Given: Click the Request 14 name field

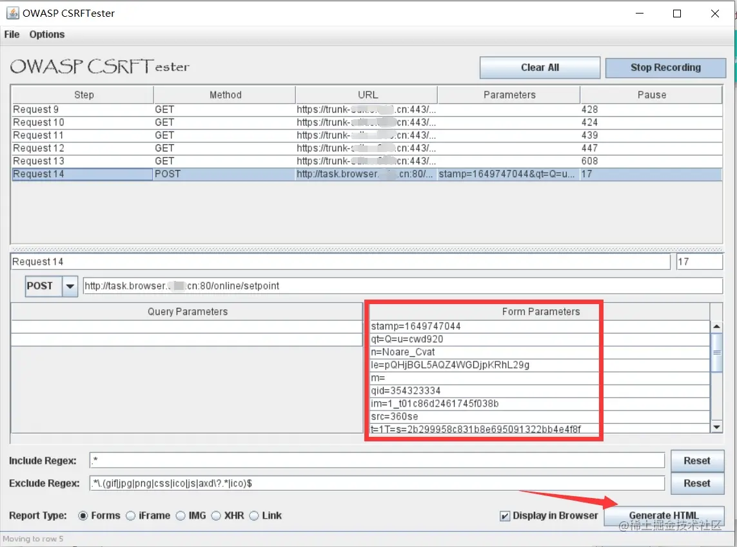Looking at the screenshot, I should click(x=340, y=262).
